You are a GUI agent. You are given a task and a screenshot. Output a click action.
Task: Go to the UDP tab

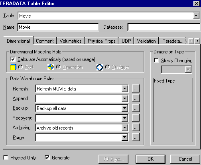[126, 41]
